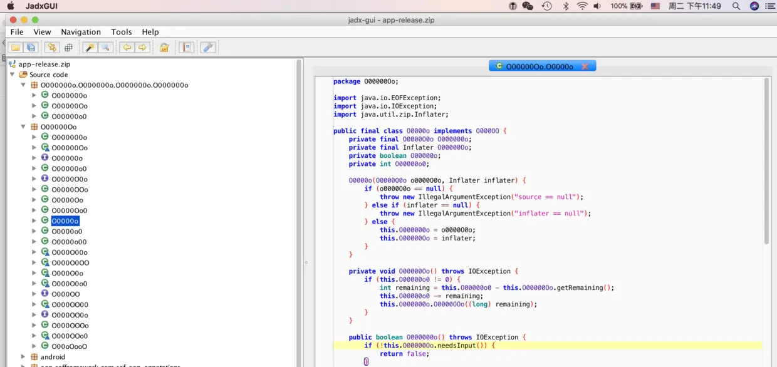Click the class icon beside O0000OOo
The height and width of the screenshot is (367, 777).
click(x=45, y=189)
